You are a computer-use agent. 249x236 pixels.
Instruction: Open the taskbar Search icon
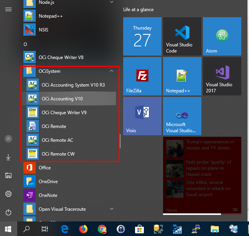pos(26,229)
